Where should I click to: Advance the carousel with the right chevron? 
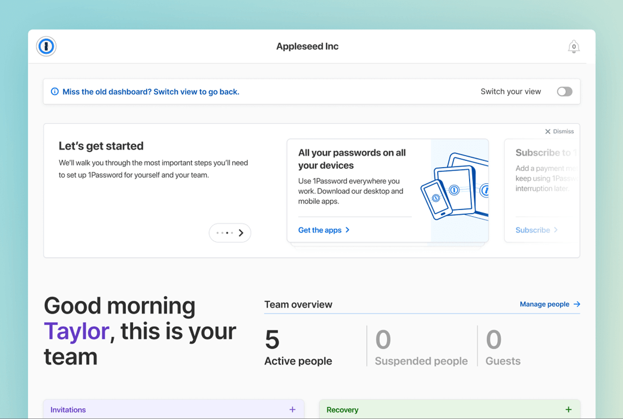tap(241, 232)
